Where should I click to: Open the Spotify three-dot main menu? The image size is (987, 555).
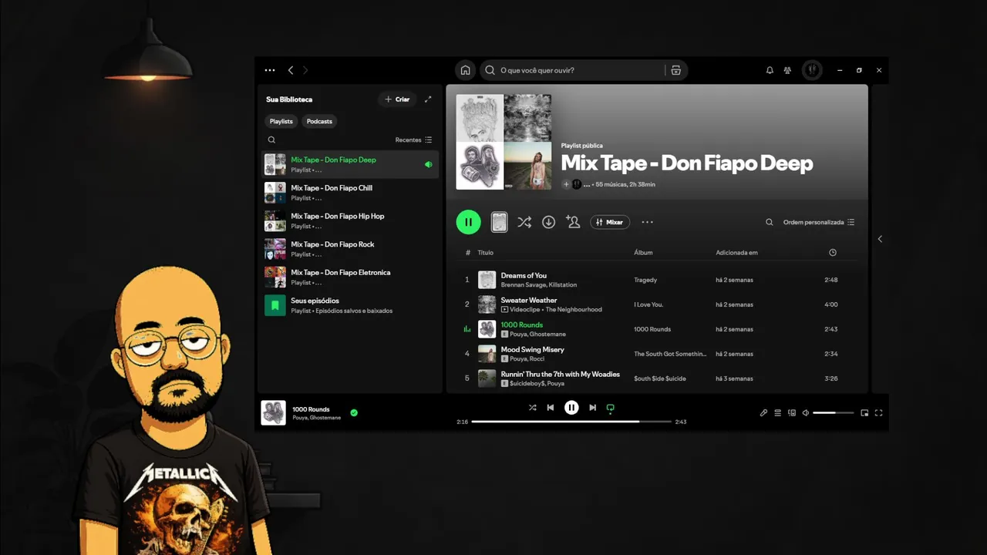(270, 70)
